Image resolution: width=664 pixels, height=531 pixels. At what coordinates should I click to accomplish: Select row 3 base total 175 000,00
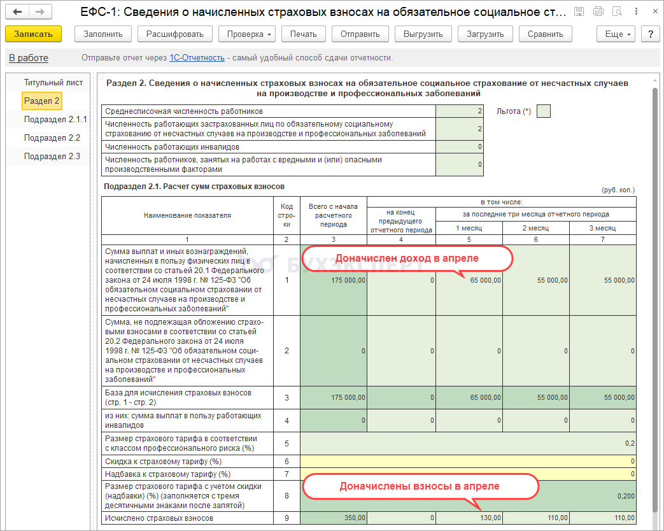click(333, 398)
